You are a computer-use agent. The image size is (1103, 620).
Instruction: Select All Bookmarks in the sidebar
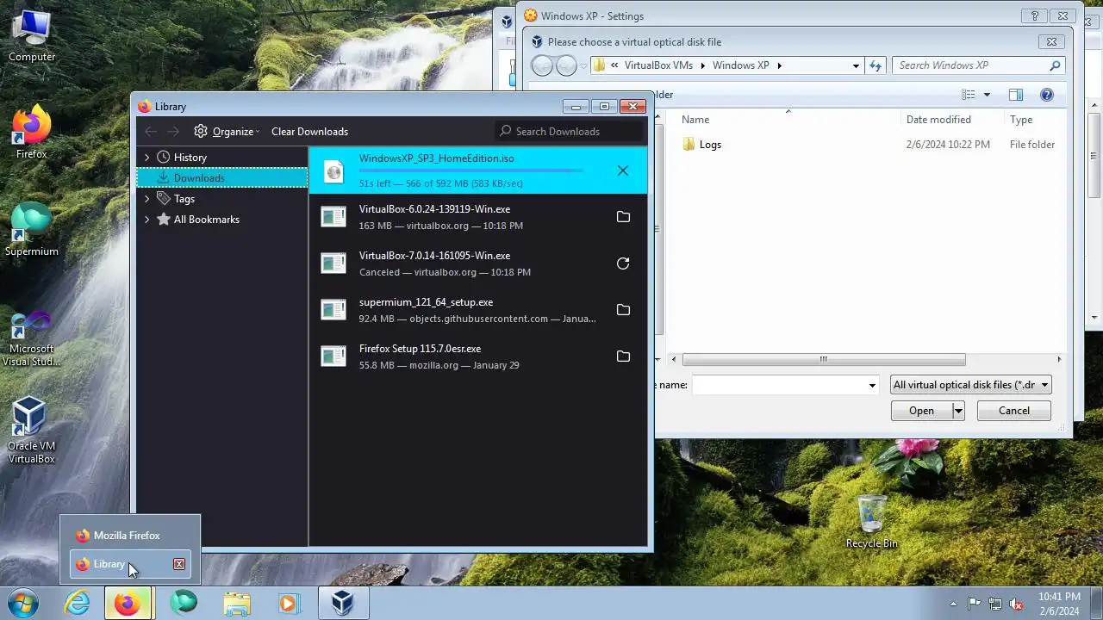pos(206,220)
